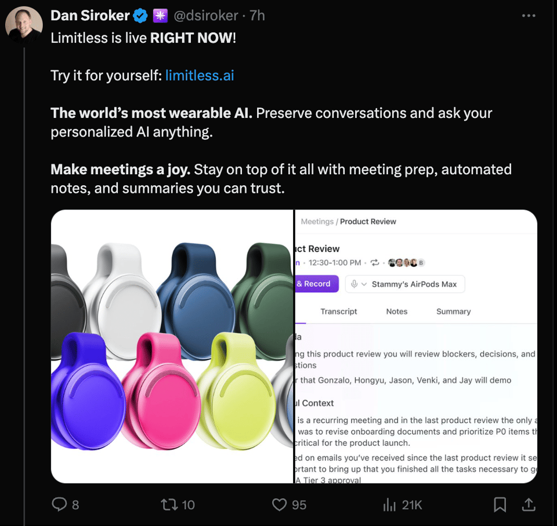
Task: Switch to the Transcript tab
Action: coord(339,312)
